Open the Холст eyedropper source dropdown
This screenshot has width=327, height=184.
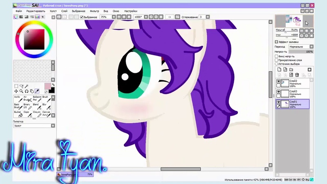53,126
